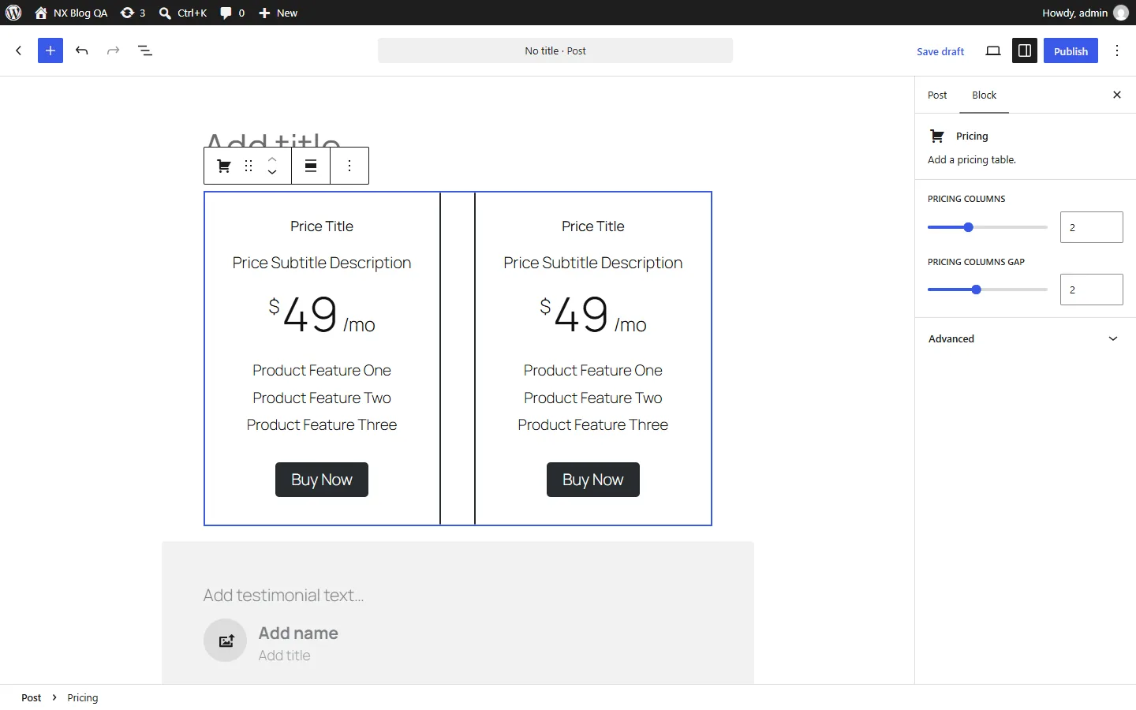Adjust the Pricing Columns Gap slider

click(988, 290)
